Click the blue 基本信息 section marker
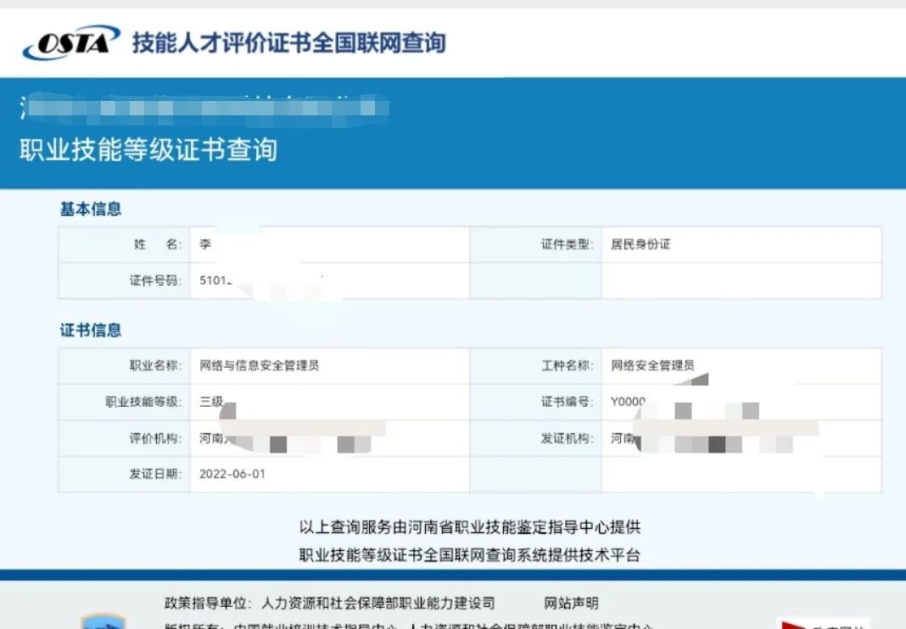 click(x=90, y=209)
